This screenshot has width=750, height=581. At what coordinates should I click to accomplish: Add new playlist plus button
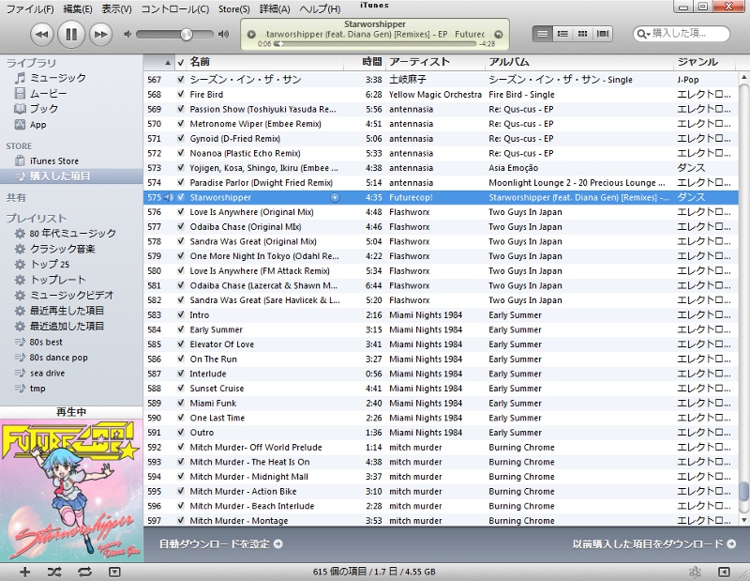[x=24, y=572]
